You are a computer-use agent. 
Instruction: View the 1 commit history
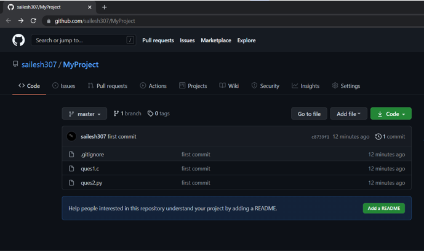(390, 136)
